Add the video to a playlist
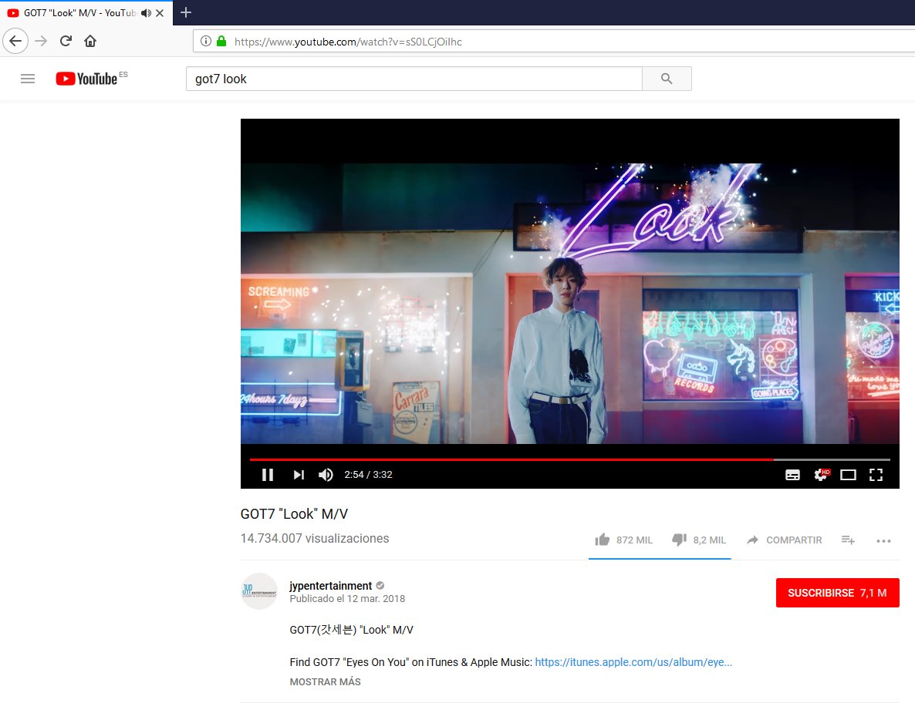The width and height of the screenshot is (915, 703). (848, 540)
